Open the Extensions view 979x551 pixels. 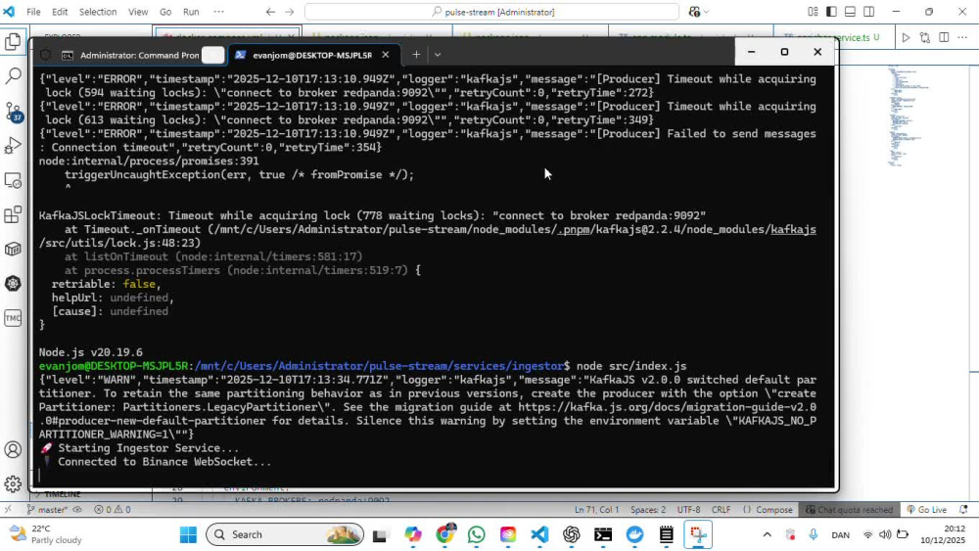pos(13,214)
